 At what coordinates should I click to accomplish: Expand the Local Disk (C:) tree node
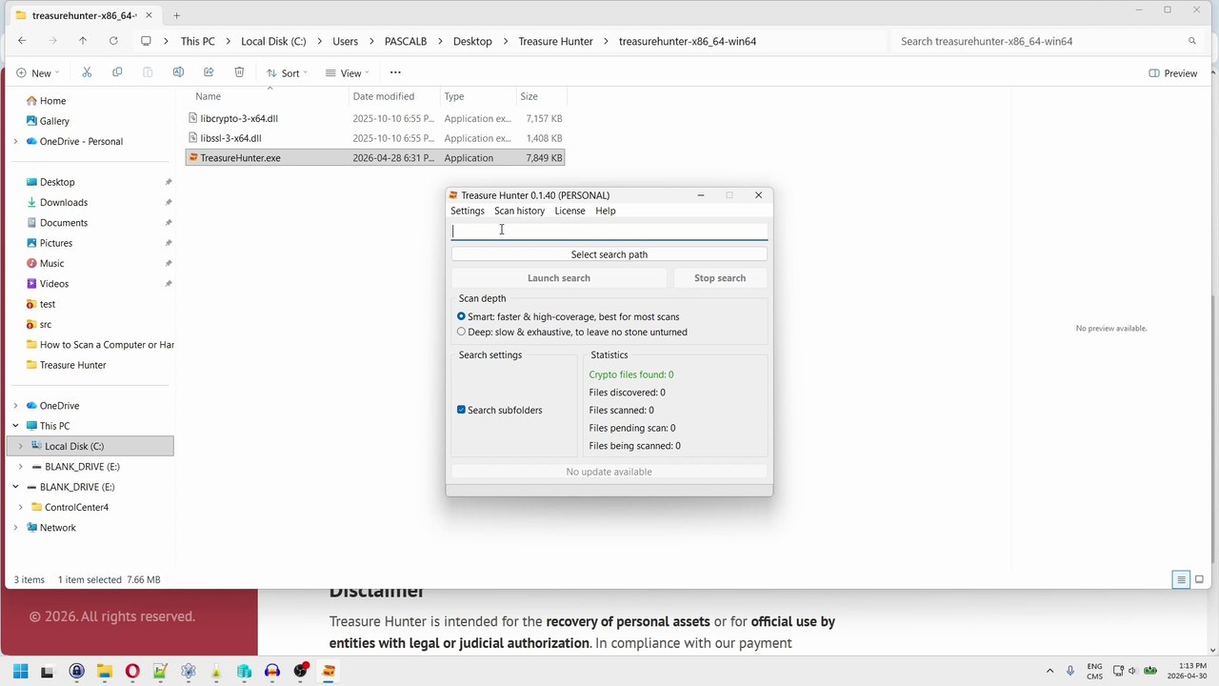(x=21, y=446)
